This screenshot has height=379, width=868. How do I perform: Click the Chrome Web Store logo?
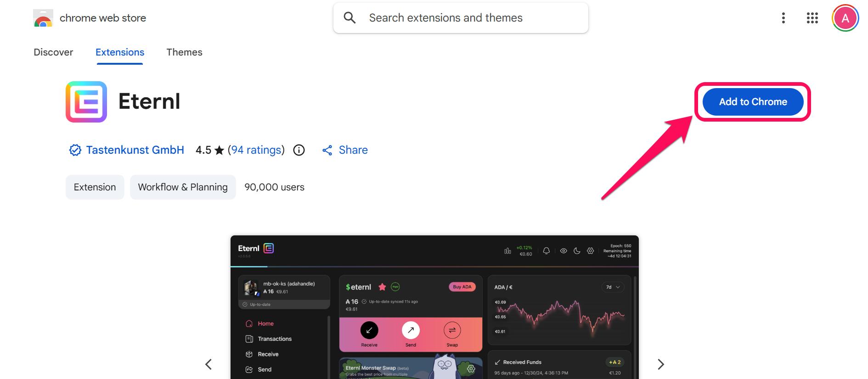pyautogui.click(x=43, y=18)
